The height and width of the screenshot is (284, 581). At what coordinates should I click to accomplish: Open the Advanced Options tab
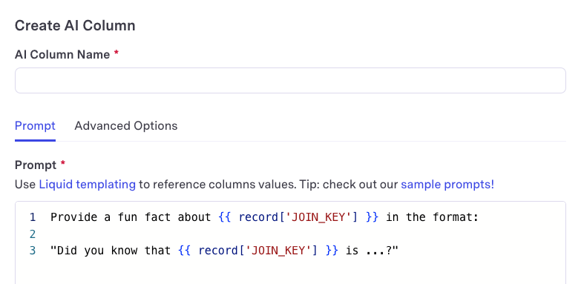126,126
